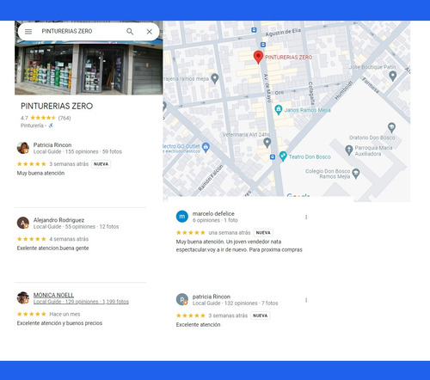Click the bus stop icon beside Teatro Don Bosco

(x=273, y=157)
